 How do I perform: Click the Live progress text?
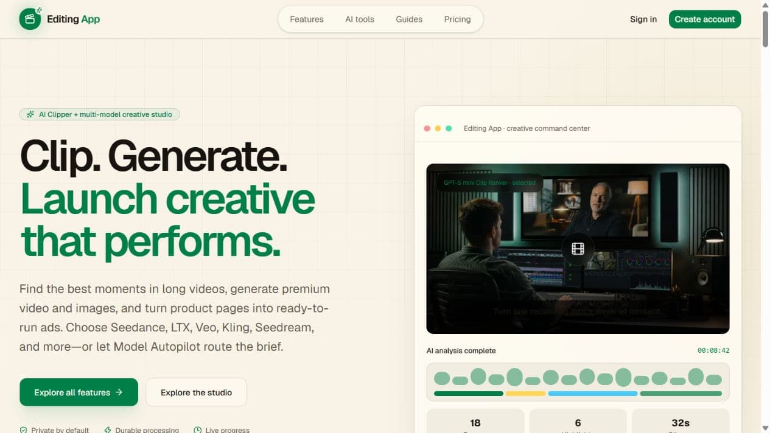pos(228,430)
